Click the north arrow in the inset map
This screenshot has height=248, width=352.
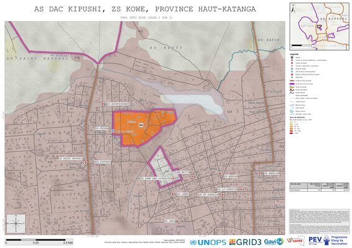[293, 9]
